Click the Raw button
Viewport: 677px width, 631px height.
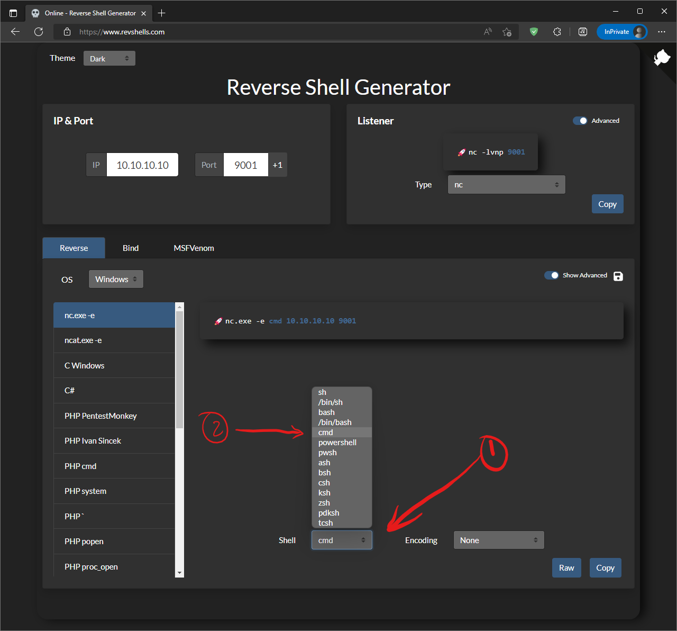566,567
